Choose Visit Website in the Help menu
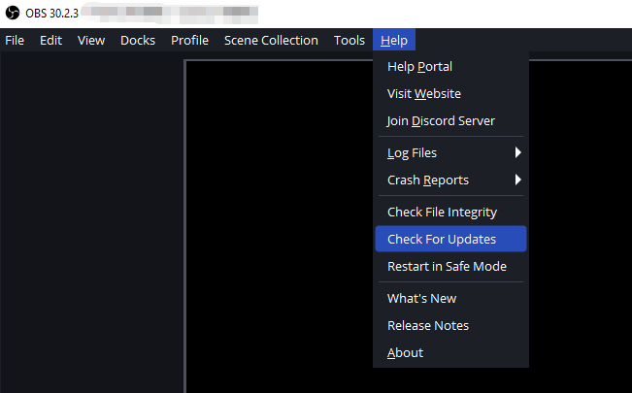This screenshot has height=393, width=632. tap(423, 94)
